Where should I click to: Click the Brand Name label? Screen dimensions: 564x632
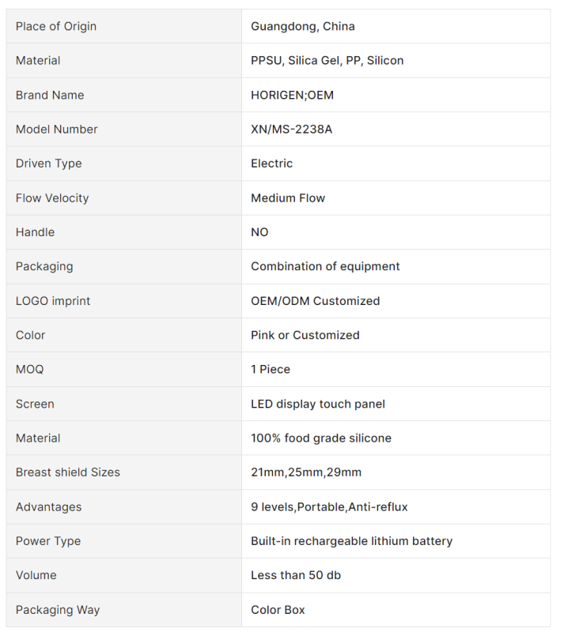[x=50, y=95]
